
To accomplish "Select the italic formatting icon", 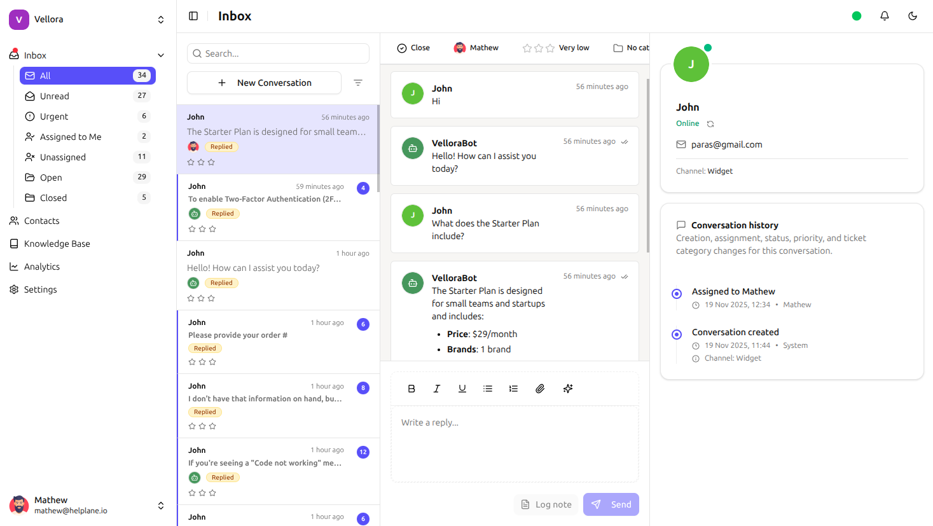I will (x=437, y=388).
